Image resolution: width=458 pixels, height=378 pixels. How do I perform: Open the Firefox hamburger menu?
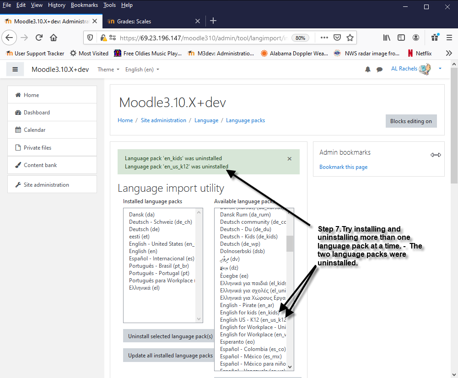449,38
